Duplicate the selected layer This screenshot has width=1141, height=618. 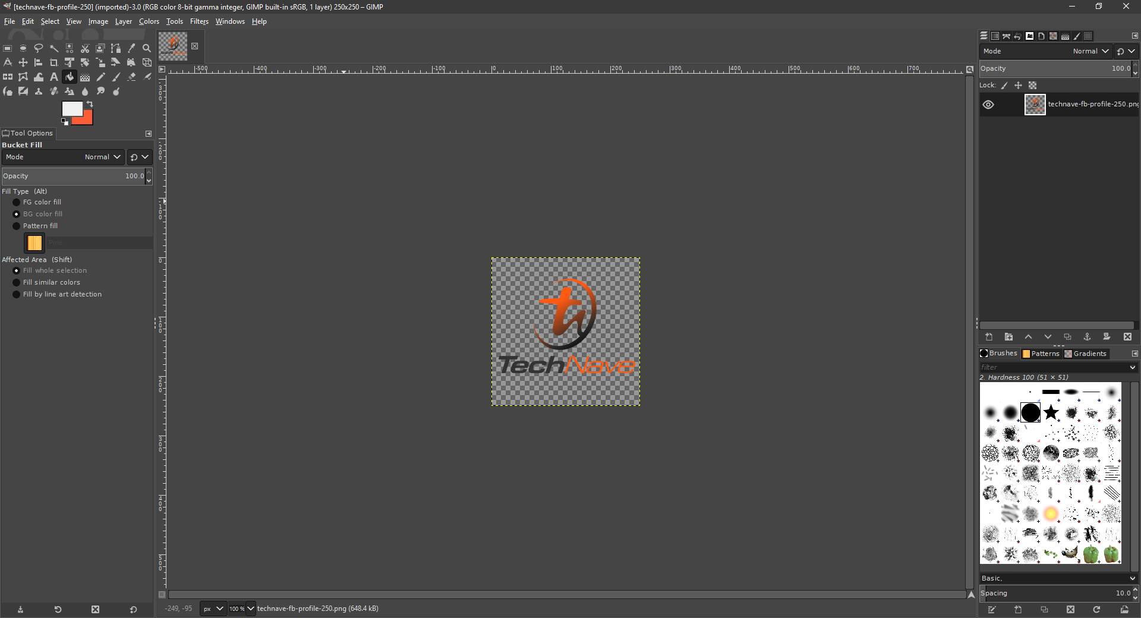click(x=1067, y=337)
